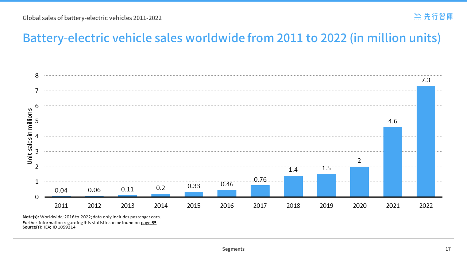The image size is (467, 262).
Task: Click the x-axis label '2014'
Action: click(x=161, y=206)
